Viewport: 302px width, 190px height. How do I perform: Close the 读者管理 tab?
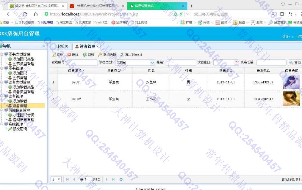tap(98, 47)
